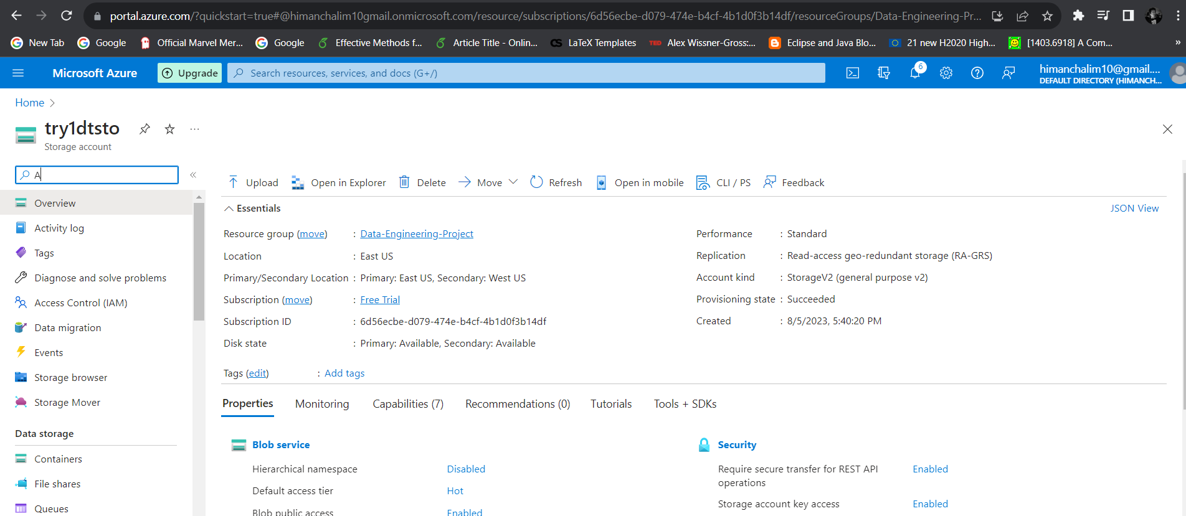Click Open in Explorer

338,182
